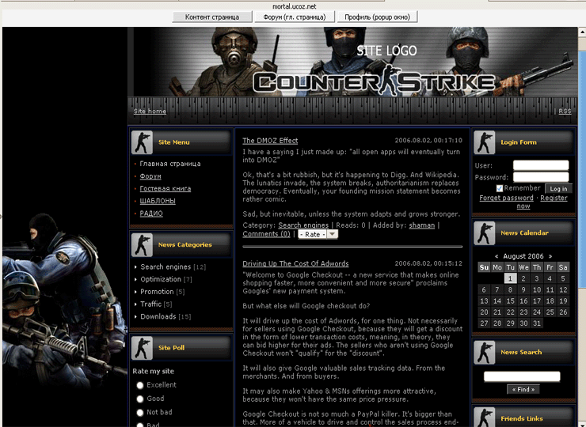
Task: Select the Excellent poll option
Action: tap(140, 385)
